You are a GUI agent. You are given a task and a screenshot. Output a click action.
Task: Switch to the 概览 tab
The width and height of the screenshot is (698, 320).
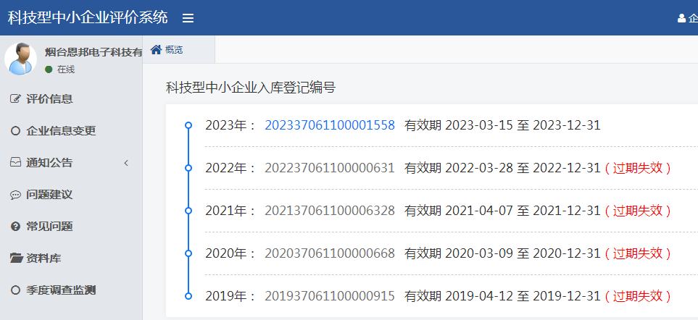(x=174, y=50)
